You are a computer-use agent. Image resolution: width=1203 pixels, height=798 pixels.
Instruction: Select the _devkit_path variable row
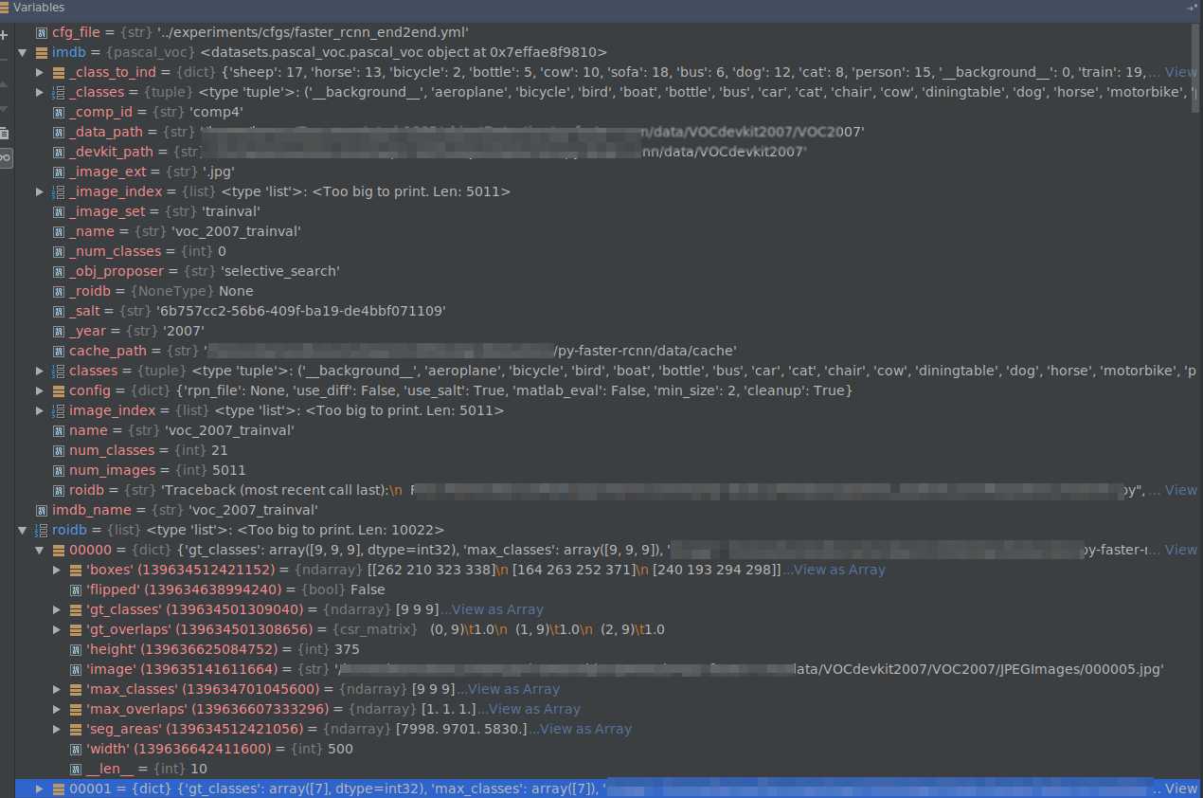608,152
